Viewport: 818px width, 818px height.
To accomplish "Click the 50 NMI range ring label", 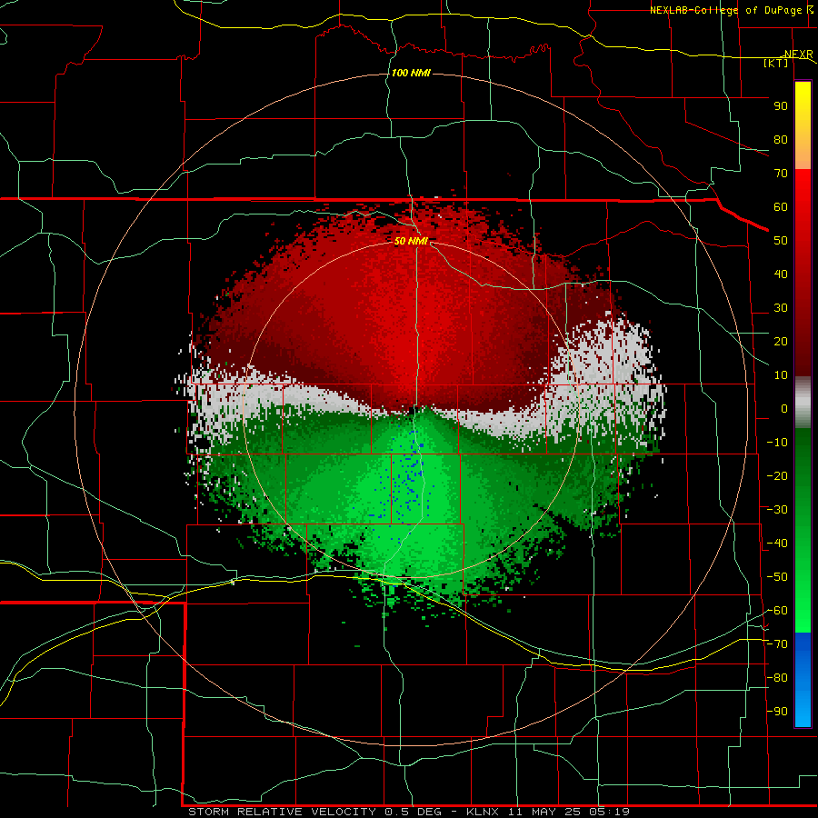I will click(411, 241).
